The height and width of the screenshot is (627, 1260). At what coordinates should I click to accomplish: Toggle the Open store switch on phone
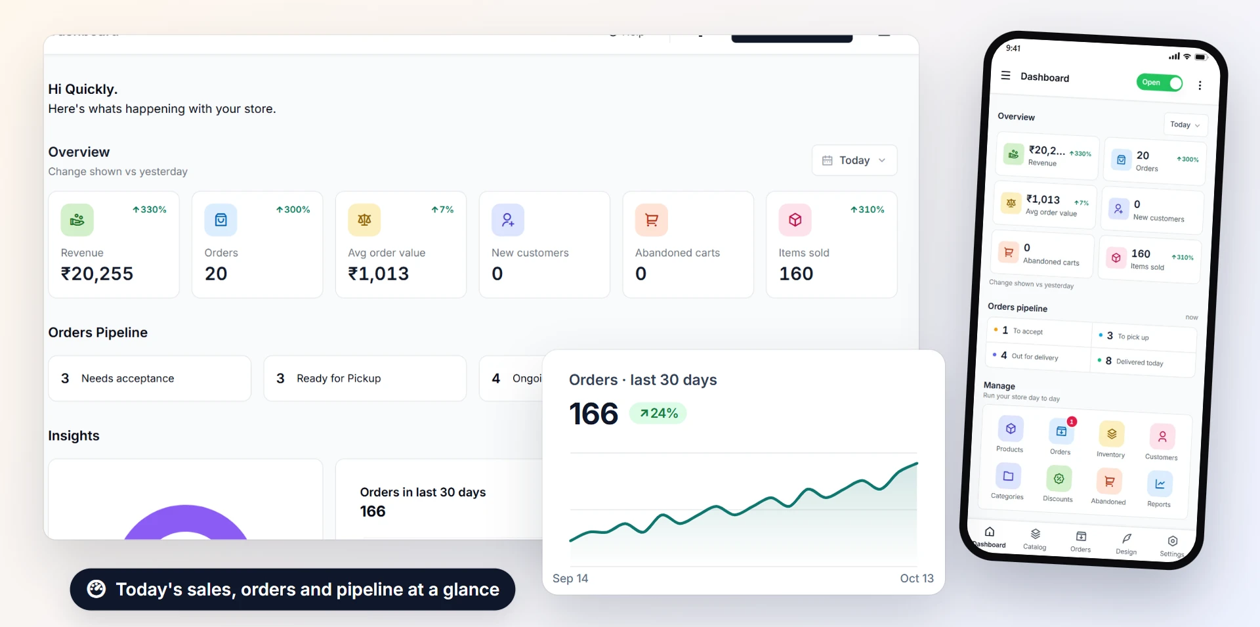click(1159, 83)
